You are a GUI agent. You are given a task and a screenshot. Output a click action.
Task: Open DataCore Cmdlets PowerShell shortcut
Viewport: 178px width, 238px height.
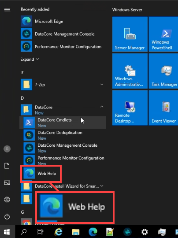coord(63,123)
